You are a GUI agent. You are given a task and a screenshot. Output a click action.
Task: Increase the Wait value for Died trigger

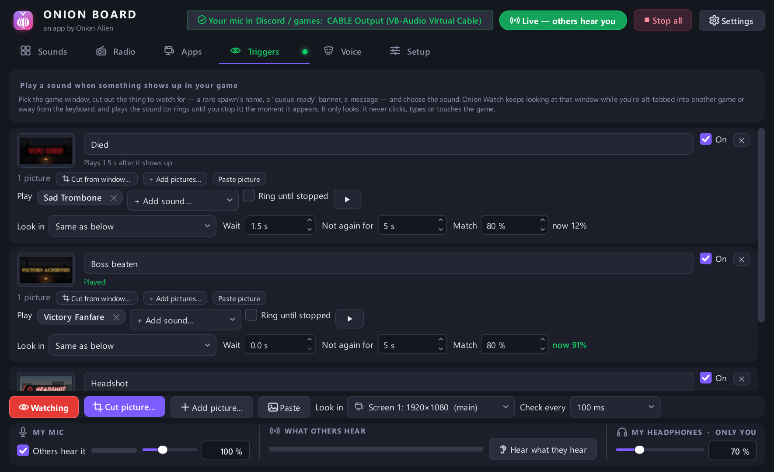310,221
